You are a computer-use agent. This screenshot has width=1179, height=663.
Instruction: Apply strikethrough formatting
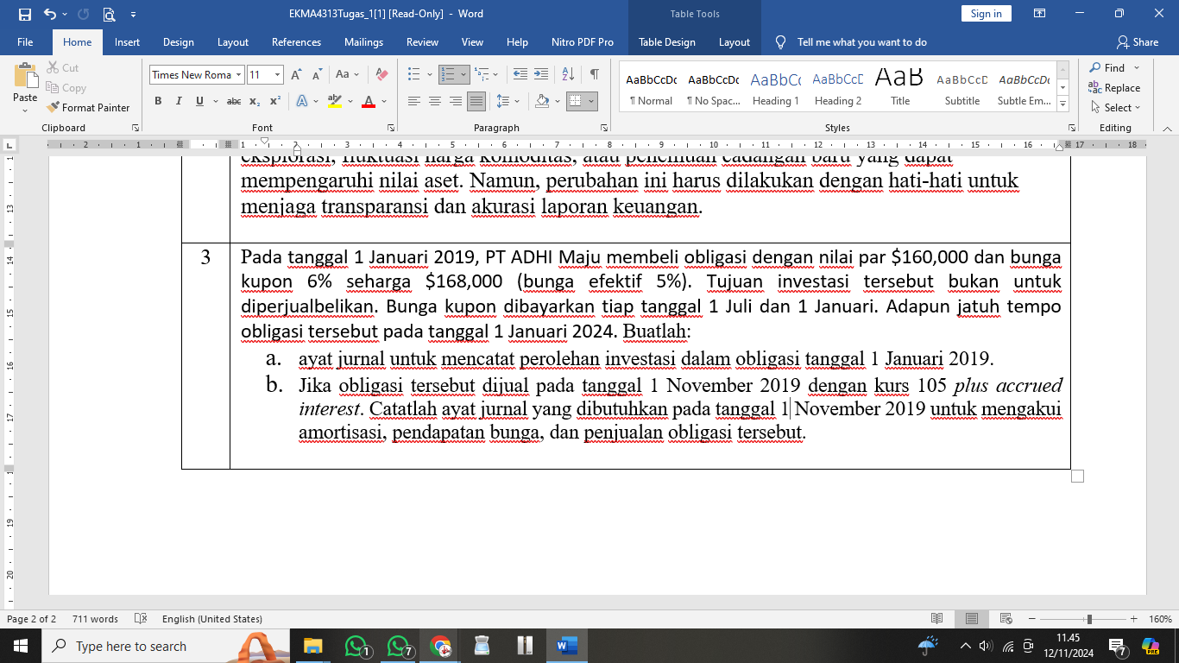tap(234, 101)
